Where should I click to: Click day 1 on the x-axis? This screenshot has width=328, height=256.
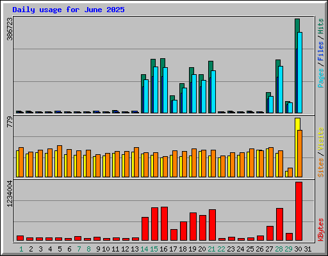point(21,249)
